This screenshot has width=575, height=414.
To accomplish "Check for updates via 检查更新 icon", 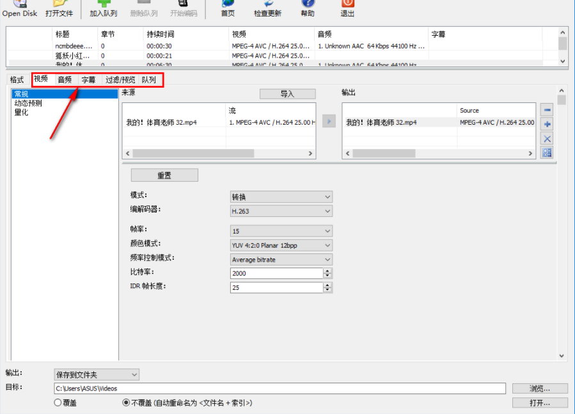I will (x=267, y=6).
